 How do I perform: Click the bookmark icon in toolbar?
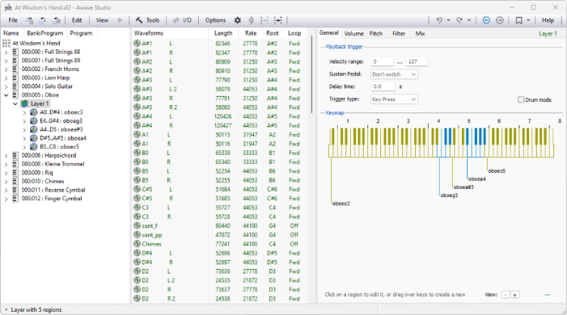coord(518,20)
